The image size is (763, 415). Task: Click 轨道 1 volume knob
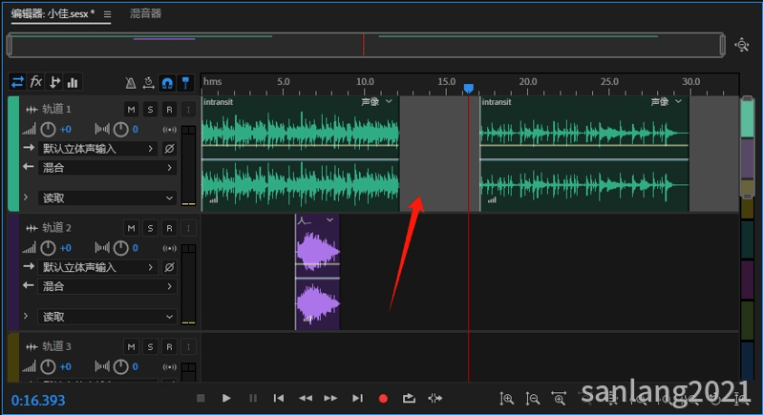point(48,129)
